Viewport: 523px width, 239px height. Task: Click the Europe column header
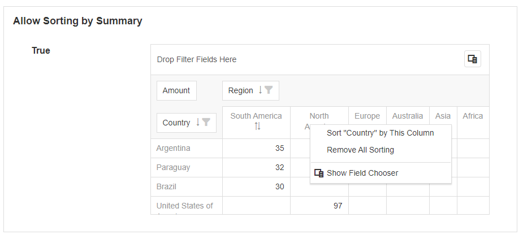coord(367,116)
